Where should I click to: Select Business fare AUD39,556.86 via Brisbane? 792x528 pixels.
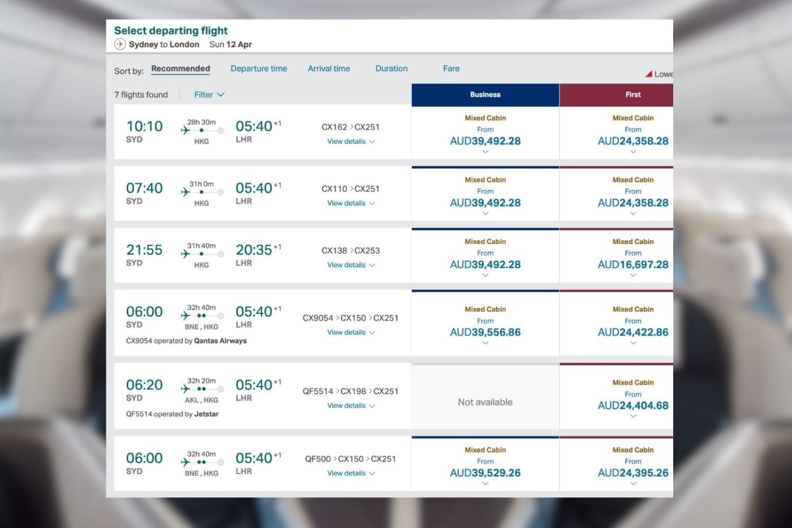(x=485, y=332)
